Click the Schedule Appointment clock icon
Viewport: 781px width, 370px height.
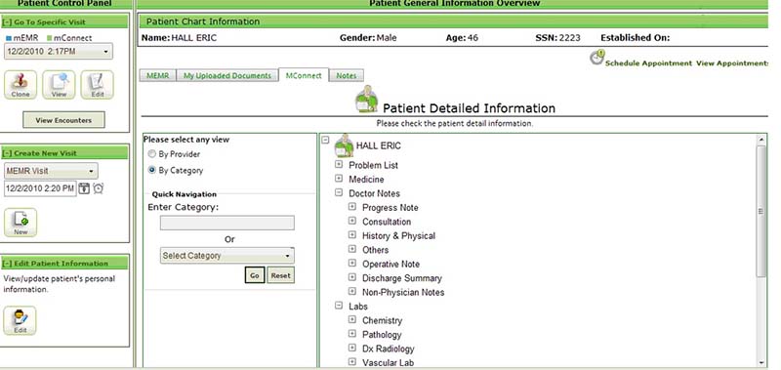pyautogui.click(x=596, y=58)
